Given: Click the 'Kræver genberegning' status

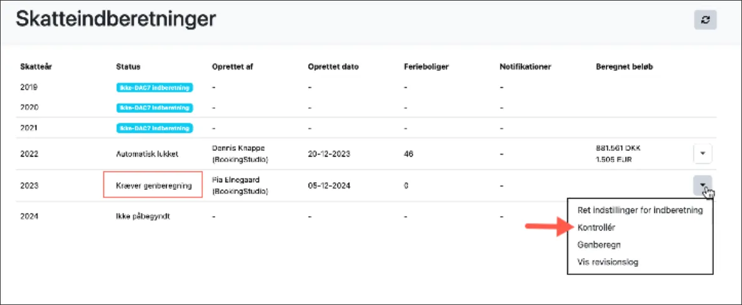Looking at the screenshot, I should (x=153, y=186).
